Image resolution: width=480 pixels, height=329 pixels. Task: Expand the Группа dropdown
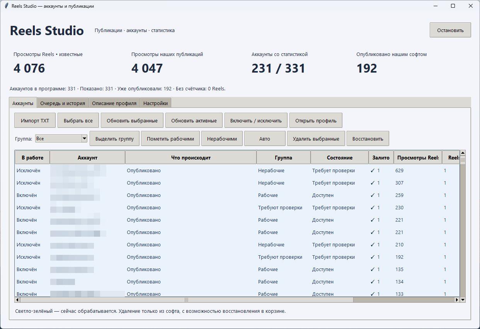click(x=84, y=139)
